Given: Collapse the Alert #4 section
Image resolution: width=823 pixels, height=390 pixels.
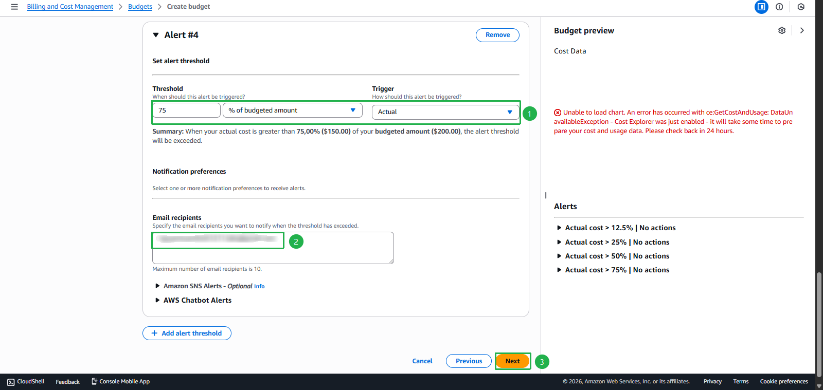Looking at the screenshot, I should click(x=156, y=35).
